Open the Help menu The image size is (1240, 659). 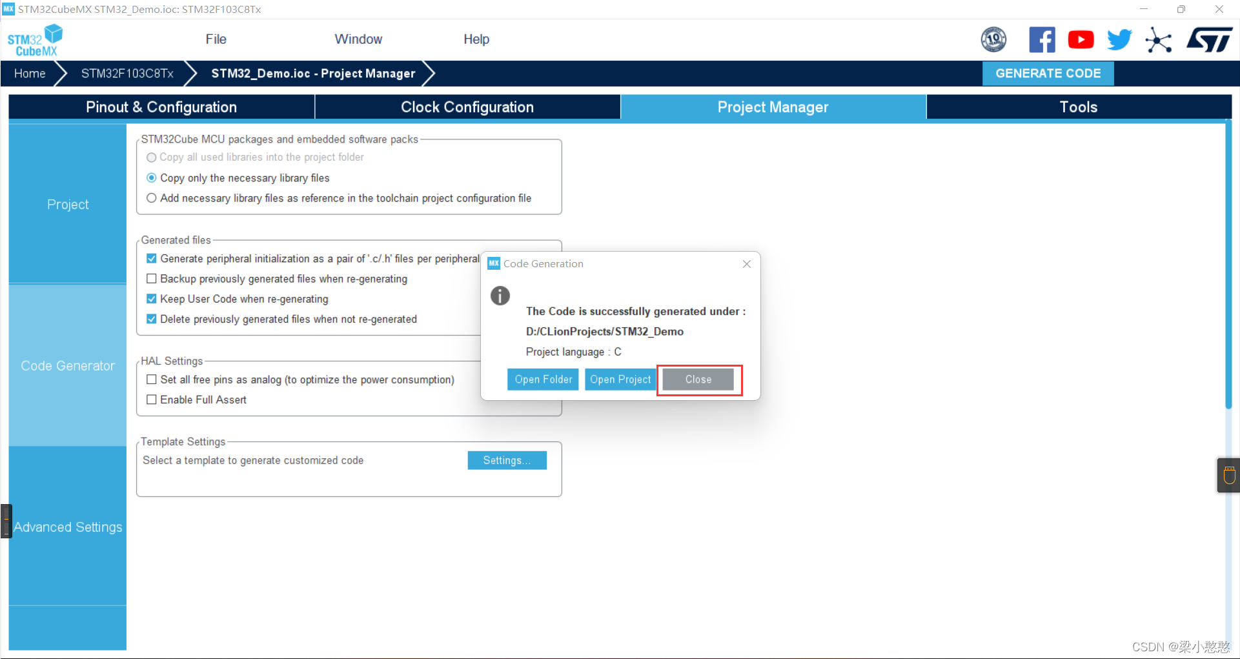[476, 39]
